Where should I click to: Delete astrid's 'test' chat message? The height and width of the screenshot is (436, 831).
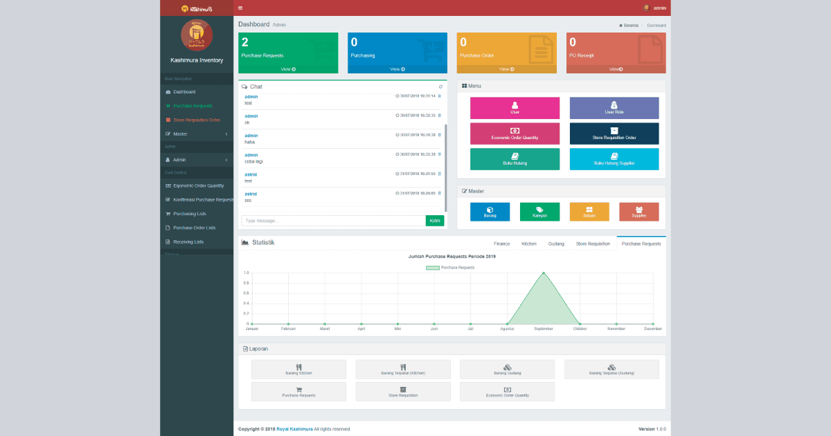click(x=440, y=174)
